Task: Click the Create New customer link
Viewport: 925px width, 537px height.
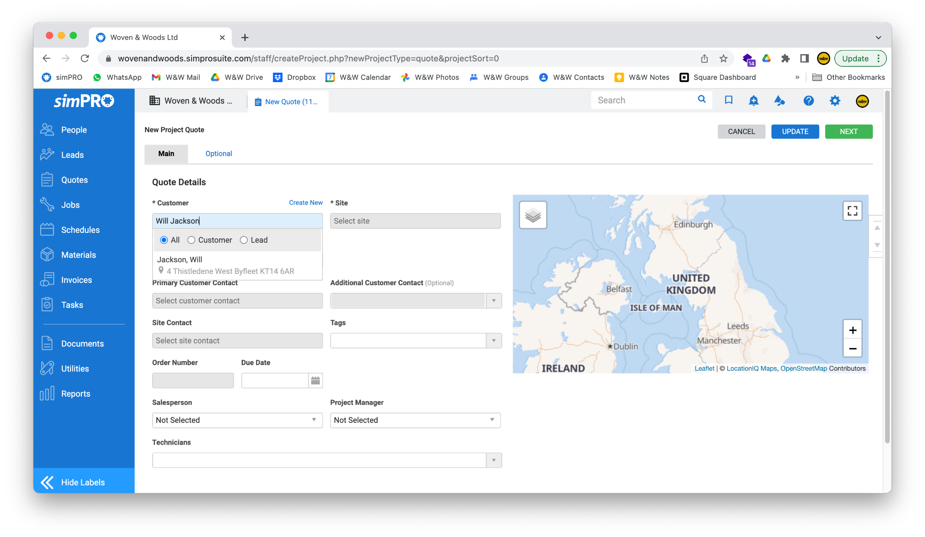Action: tap(306, 203)
